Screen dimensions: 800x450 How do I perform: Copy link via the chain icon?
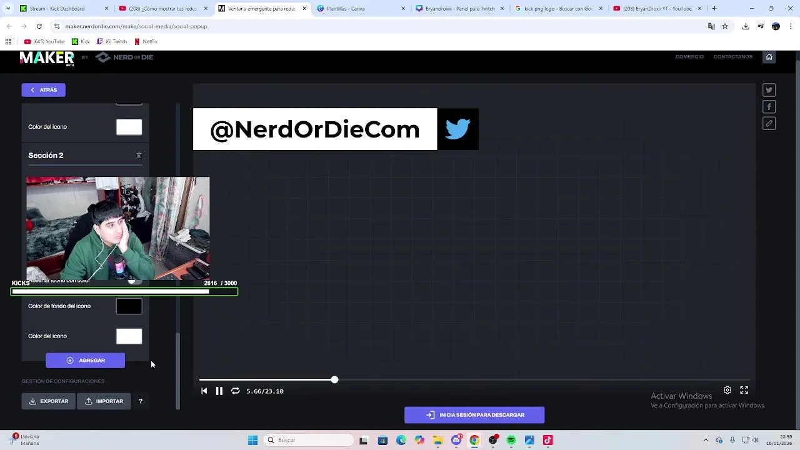pyautogui.click(x=769, y=124)
